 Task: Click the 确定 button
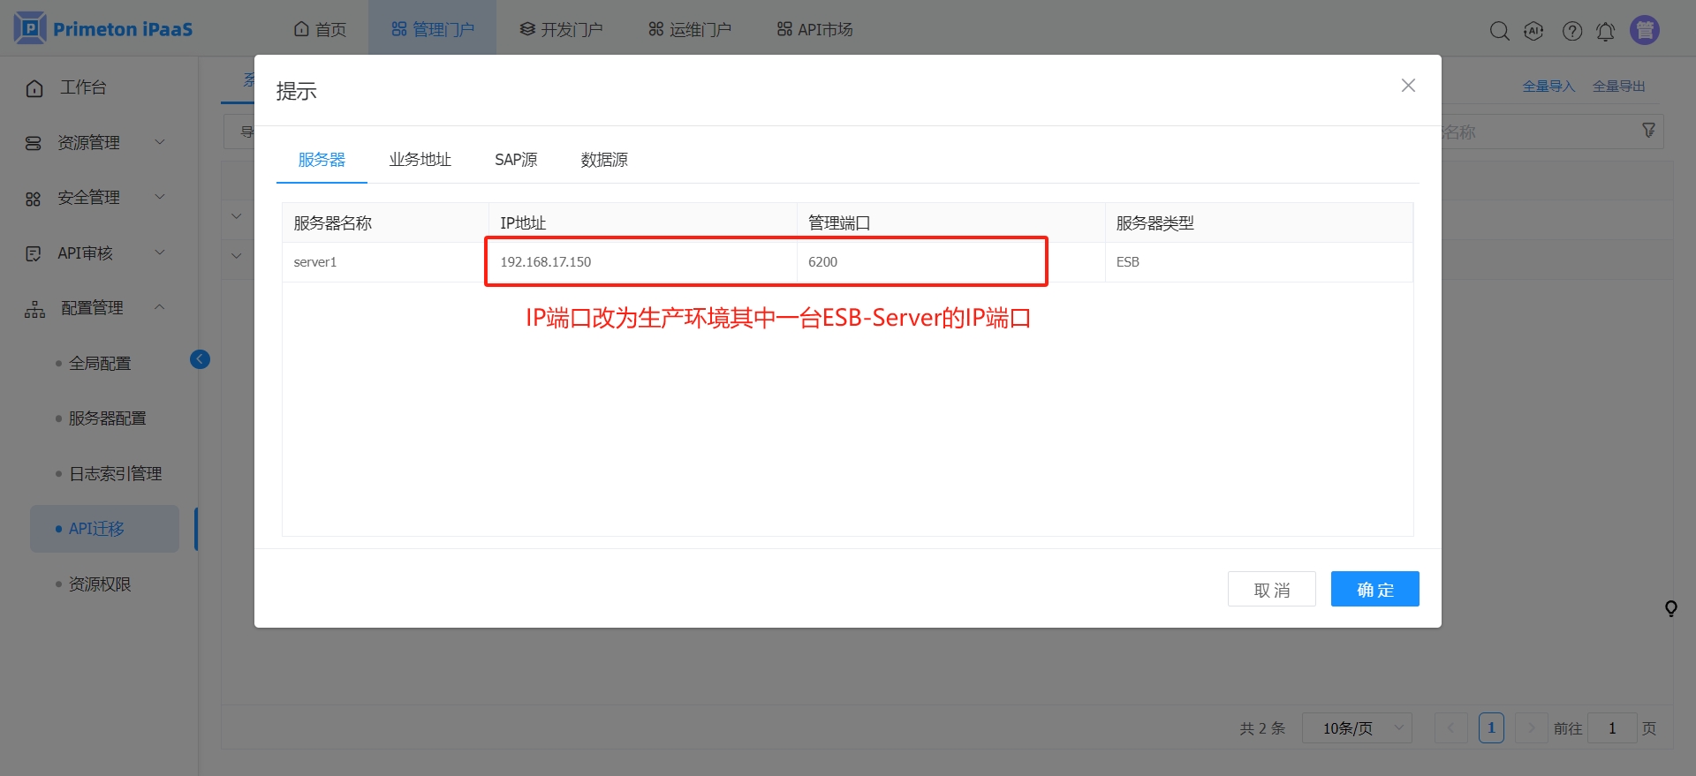tap(1374, 589)
